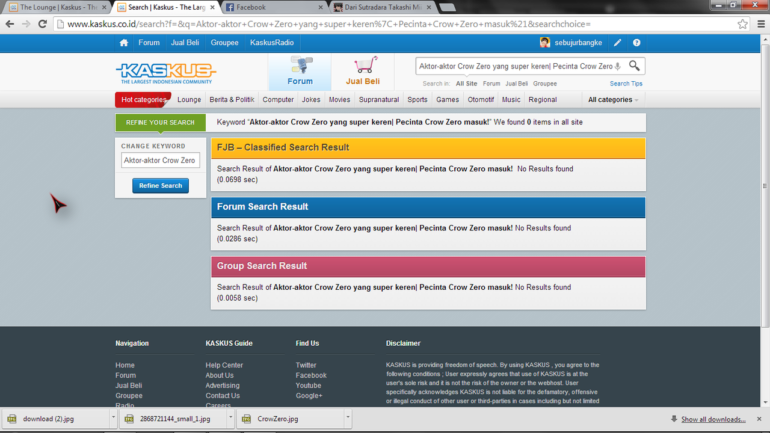
Task: Open the Lounge category
Action: pos(189,100)
